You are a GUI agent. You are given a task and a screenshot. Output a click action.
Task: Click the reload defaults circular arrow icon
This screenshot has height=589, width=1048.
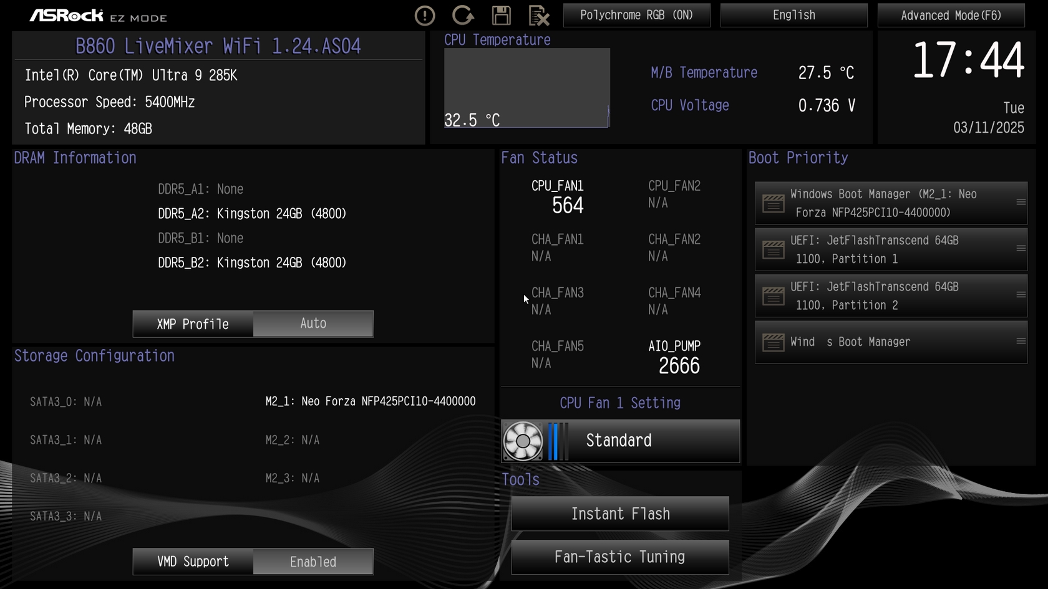463,16
